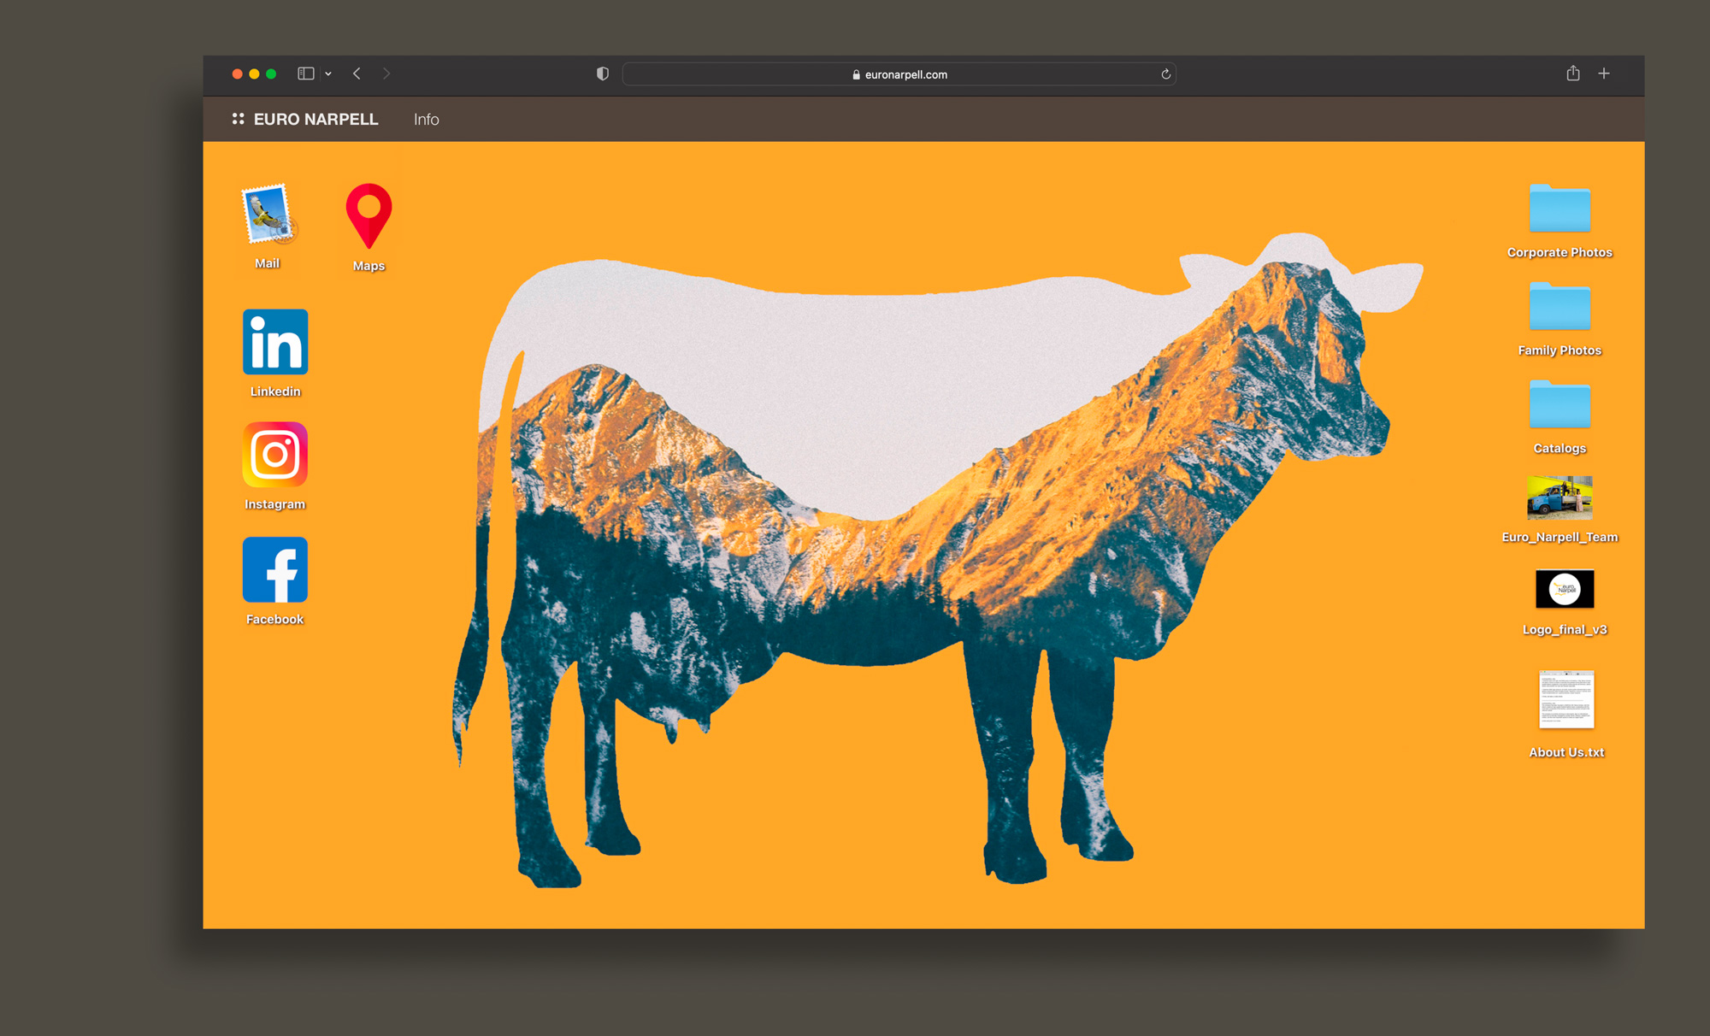Open the About Us.txt document

pyautogui.click(x=1566, y=699)
